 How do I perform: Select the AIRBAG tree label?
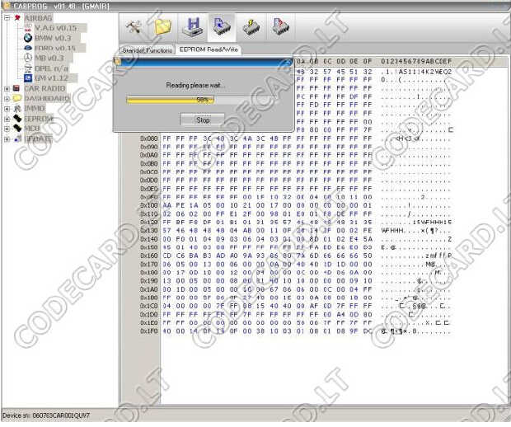tap(38, 17)
